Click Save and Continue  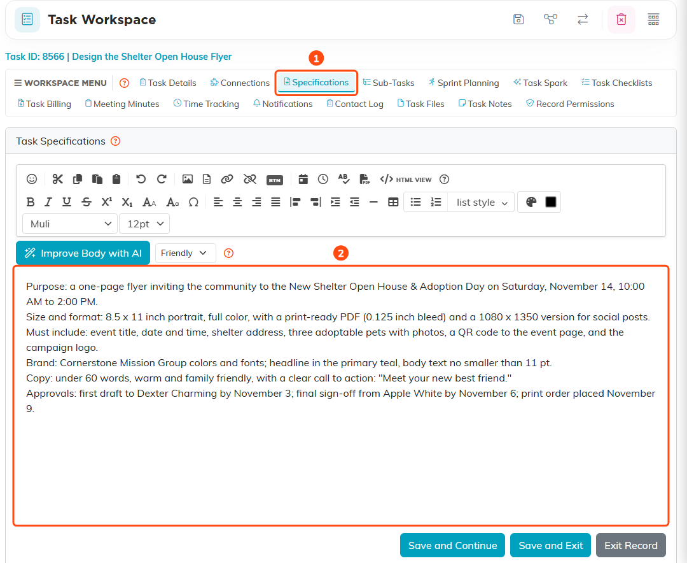pyautogui.click(x=453, y=545)
